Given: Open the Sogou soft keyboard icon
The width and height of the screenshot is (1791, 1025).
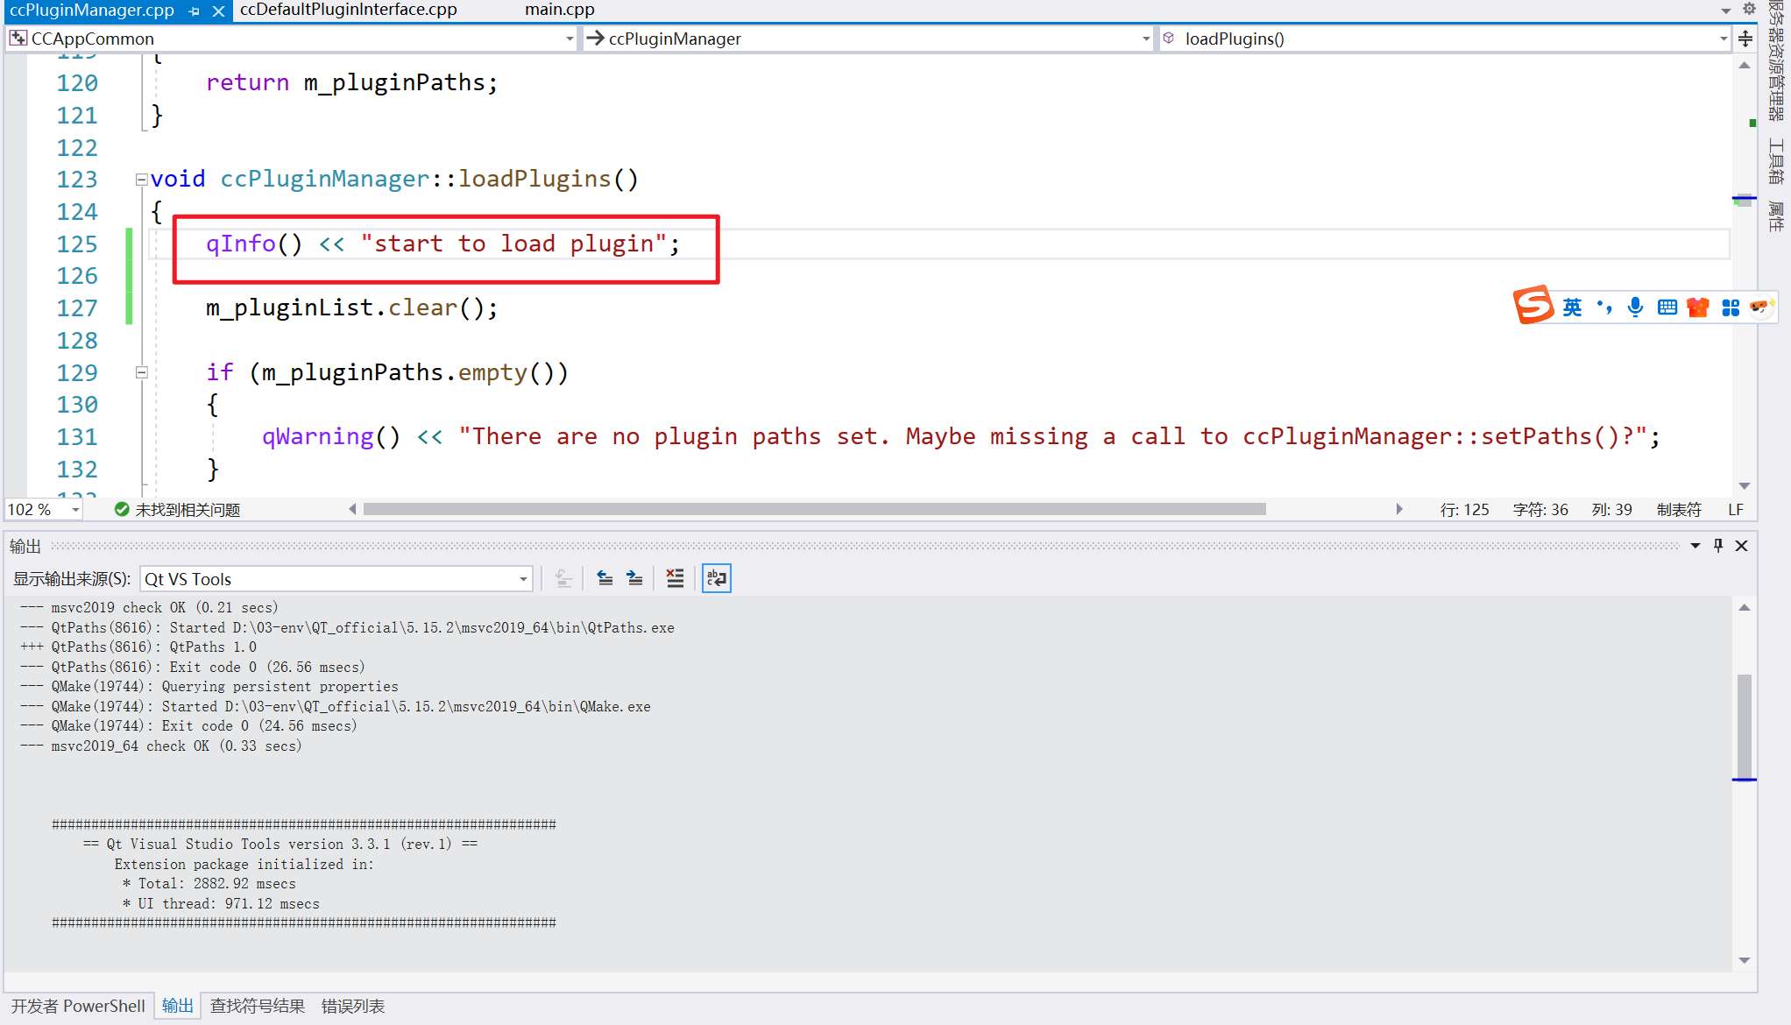Looking at the screenshot, I should click(1667, 307).
